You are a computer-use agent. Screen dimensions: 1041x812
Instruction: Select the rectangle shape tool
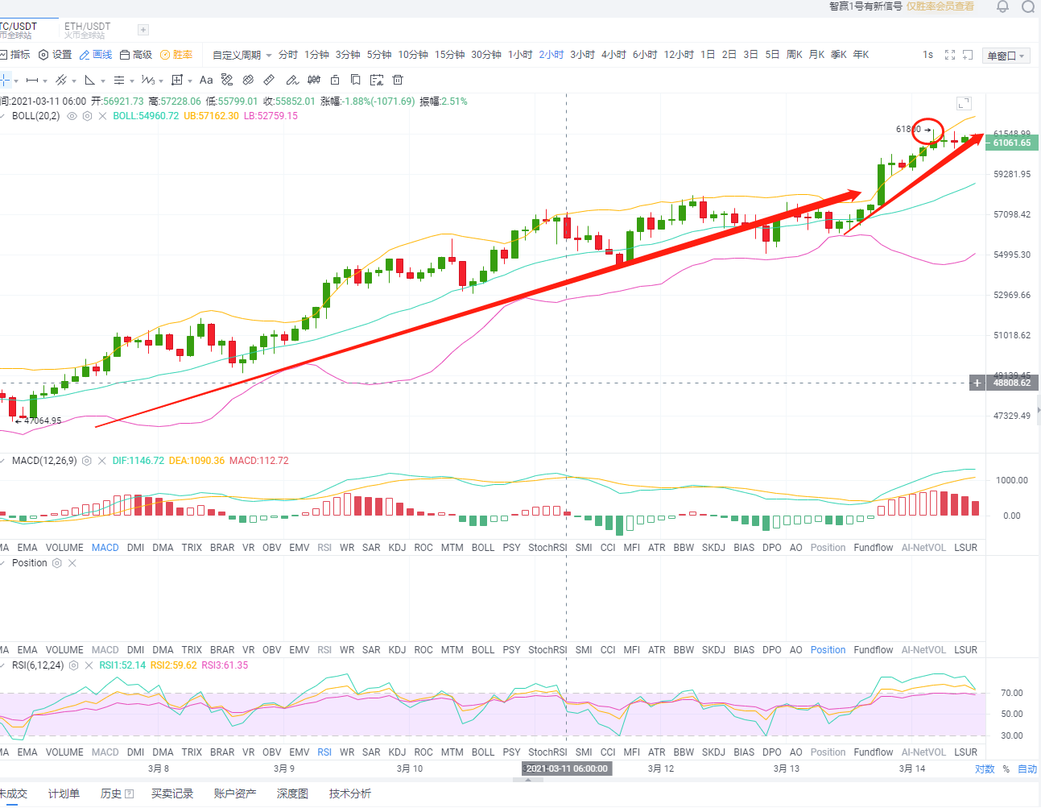coord(178,80)
